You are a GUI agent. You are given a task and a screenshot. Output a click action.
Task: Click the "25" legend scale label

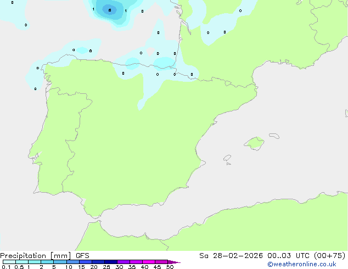tap(106, 267)
